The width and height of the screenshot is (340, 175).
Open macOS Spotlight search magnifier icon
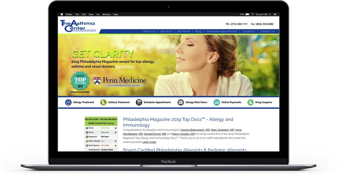tap(270, 14)
